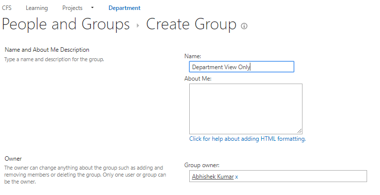Click the Group owner people picker box
The height and width of the screenshot is (195, 380).
point(278,176)
